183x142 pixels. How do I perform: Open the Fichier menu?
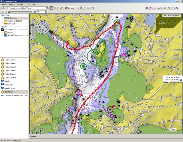tap(4, 5)
